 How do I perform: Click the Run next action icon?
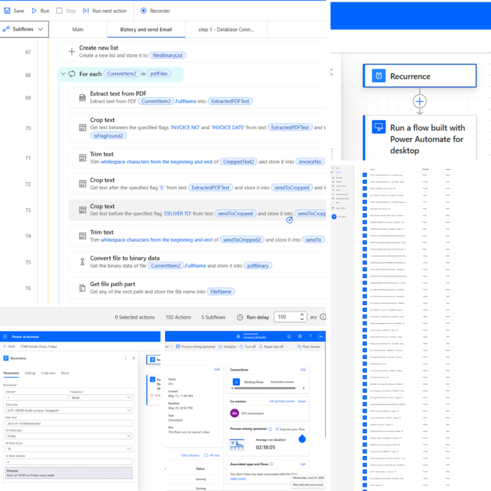point(86,11)
